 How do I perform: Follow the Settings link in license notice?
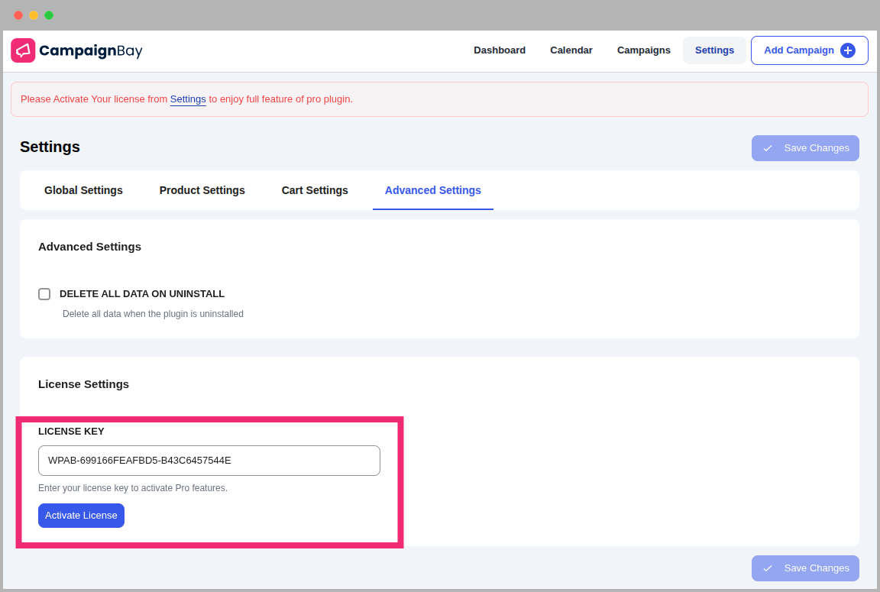[188, 99]
